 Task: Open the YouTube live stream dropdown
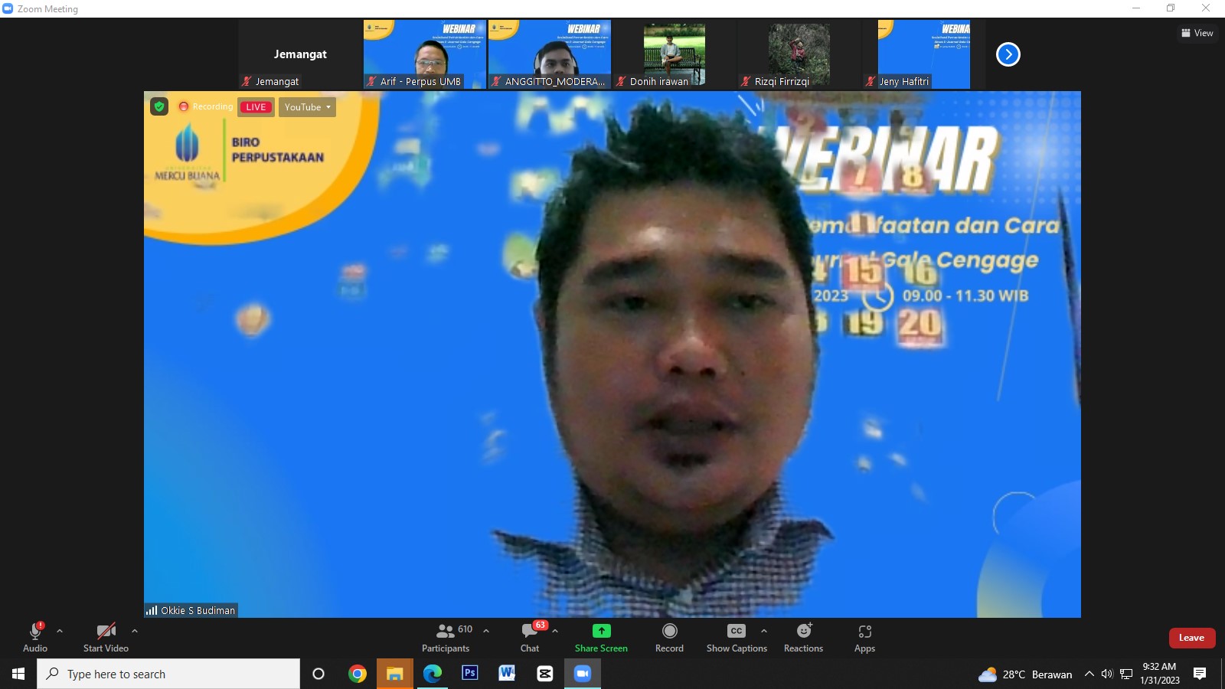307,107
